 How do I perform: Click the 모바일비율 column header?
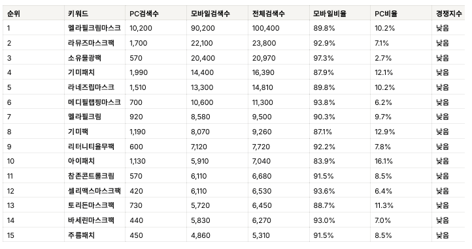pos(329,14)
